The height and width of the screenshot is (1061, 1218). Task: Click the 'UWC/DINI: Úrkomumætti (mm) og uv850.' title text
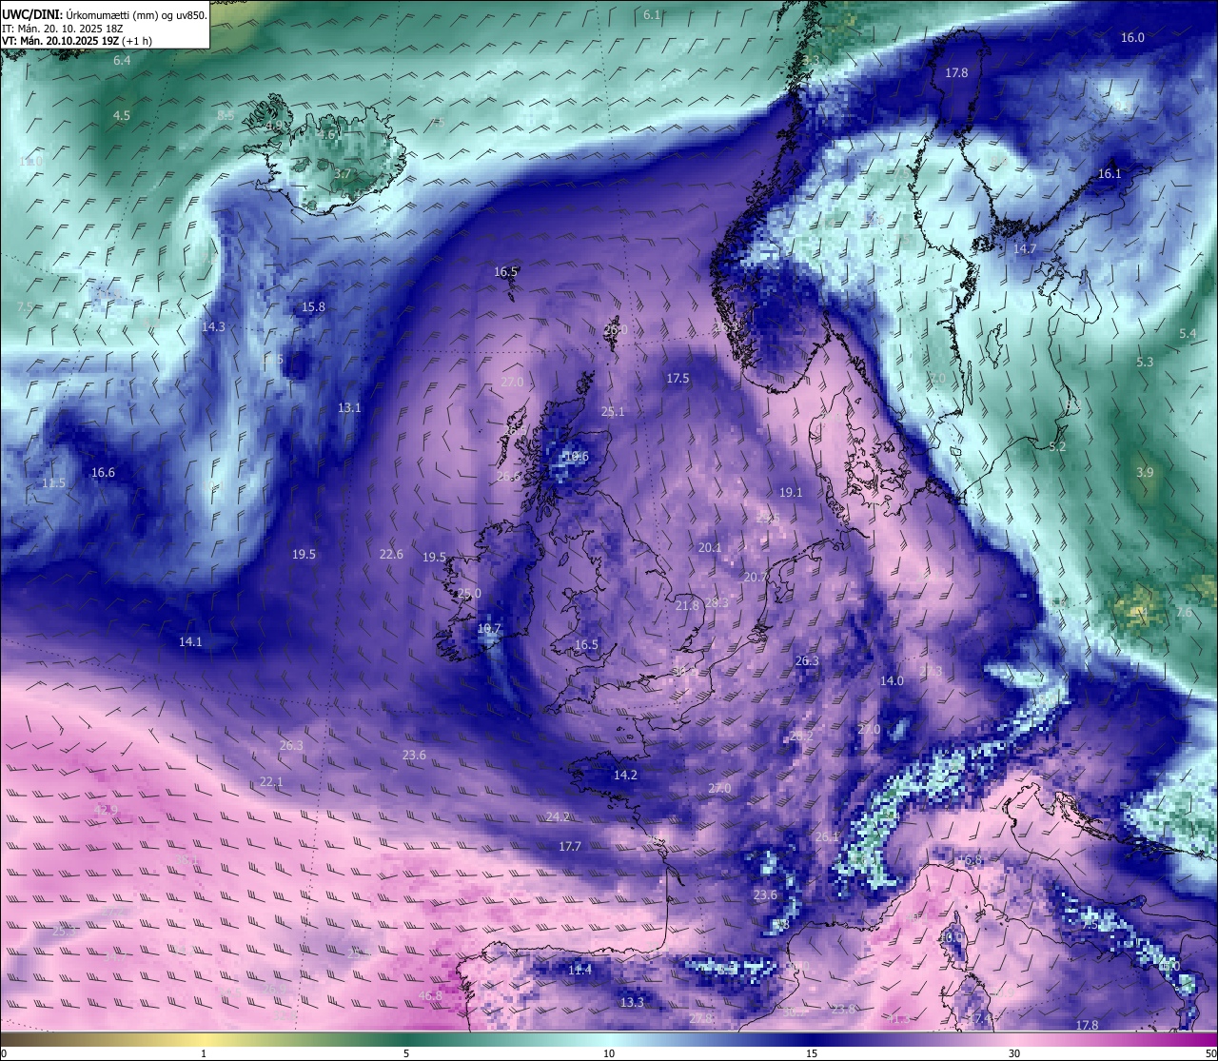click(104, 14)
